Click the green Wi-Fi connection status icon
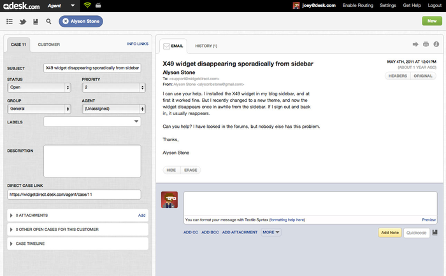This screenshot has width=446, height=276. (87, 5)
